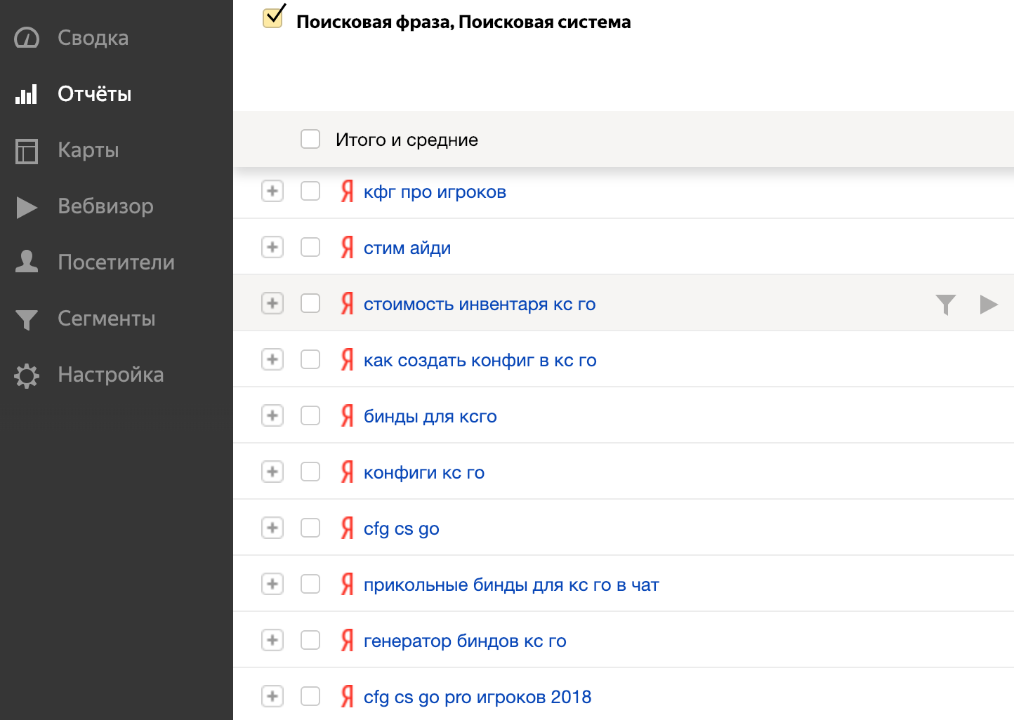Check the cfg cs go pro игроков 2018 box
Image resolution: width=1014 pixels, height=720 pixels.
click(x=310, y=696)
